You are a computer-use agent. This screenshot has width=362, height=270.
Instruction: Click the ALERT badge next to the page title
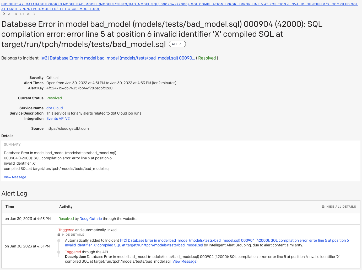pyautogui.click(x=177, y=44)
